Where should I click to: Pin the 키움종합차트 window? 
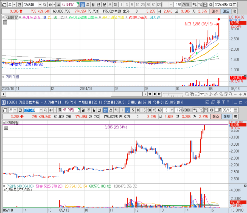coord(218,102)
